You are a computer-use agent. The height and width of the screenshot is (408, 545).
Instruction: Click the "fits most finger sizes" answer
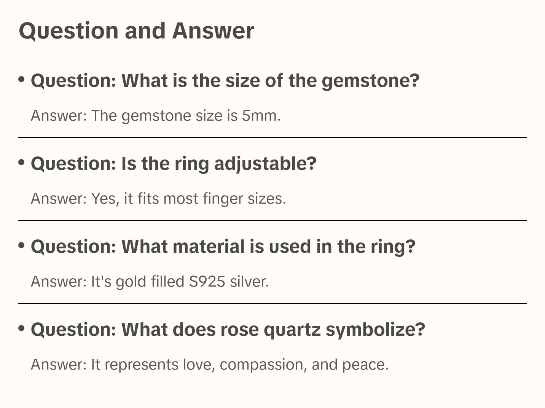tap(158, 199)
